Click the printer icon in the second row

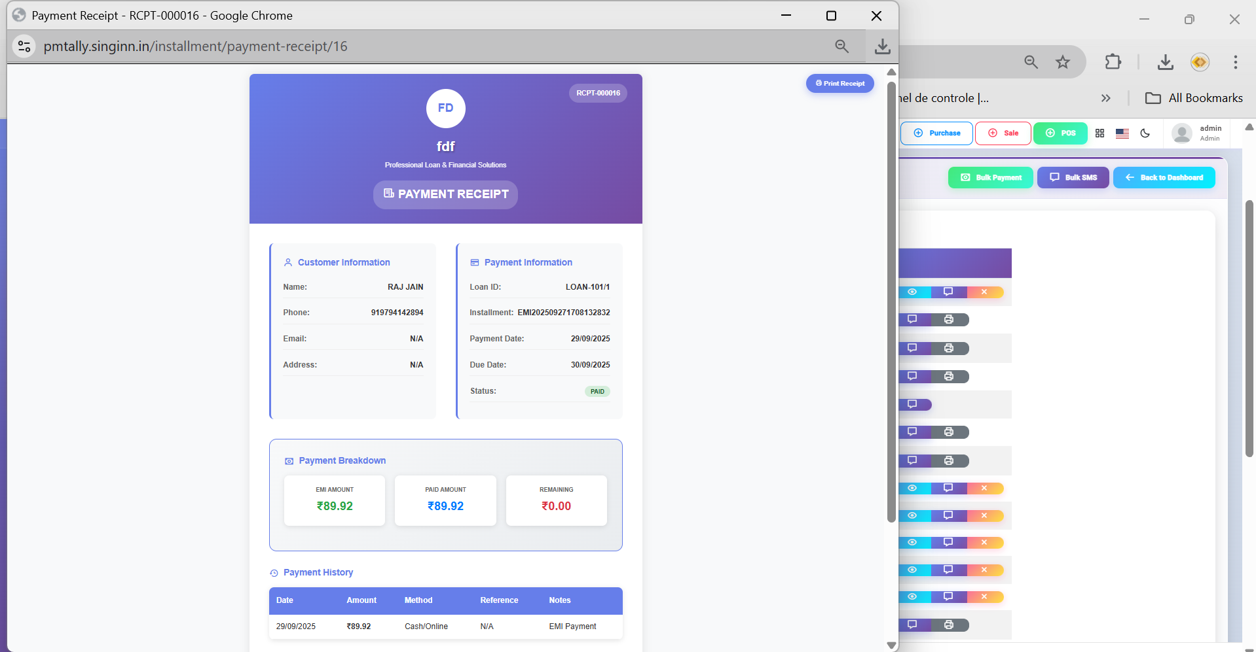tap(949, 320)
